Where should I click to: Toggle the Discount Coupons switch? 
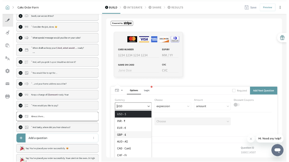[236, 105]
